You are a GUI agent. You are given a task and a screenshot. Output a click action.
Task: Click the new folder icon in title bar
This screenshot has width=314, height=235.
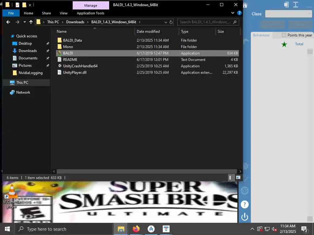pos(24,5)
